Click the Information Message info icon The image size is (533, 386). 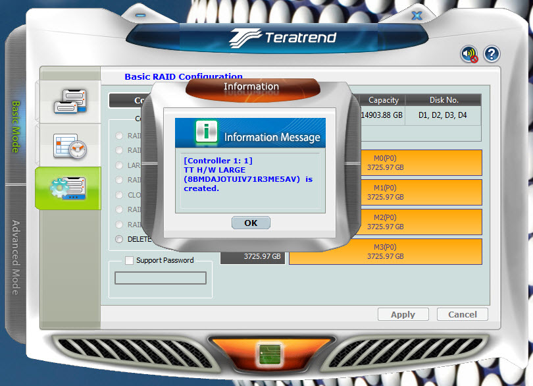207,132
